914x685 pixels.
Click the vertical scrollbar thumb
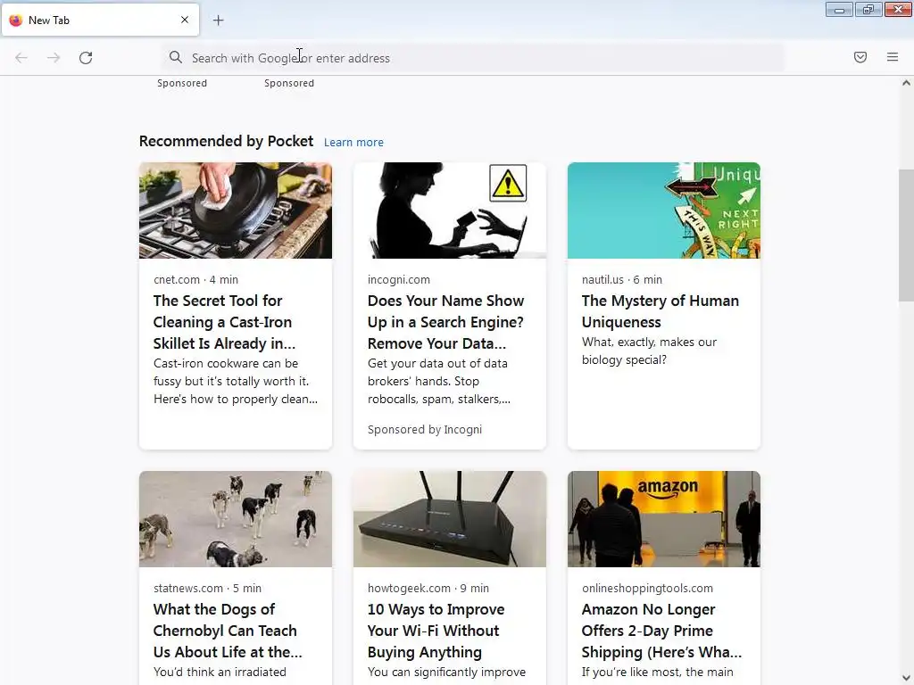click(906, 235)
